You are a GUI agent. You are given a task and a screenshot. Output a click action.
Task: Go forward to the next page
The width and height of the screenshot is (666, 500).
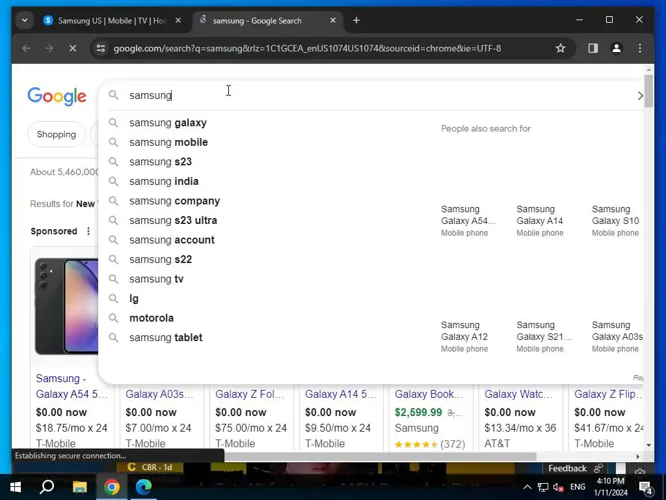coord(49,48)
